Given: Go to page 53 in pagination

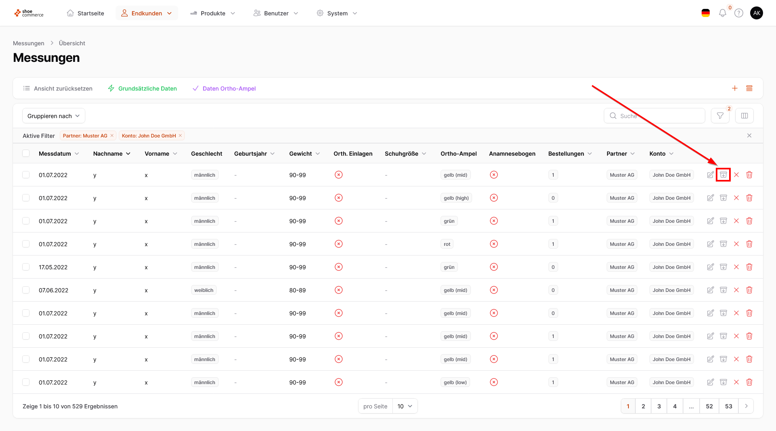Looking at the screenshot, I should [728, 406].
